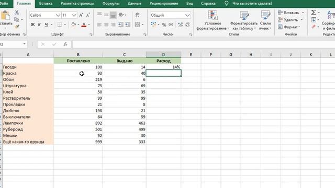Select the Format Painter brush icon
This screenshot has width=335, height=188.
pos(17,27)
